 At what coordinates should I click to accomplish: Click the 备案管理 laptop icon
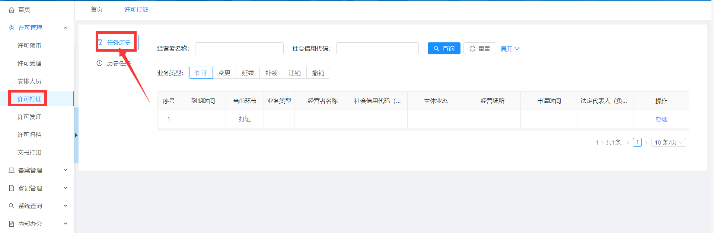[12, 171]
